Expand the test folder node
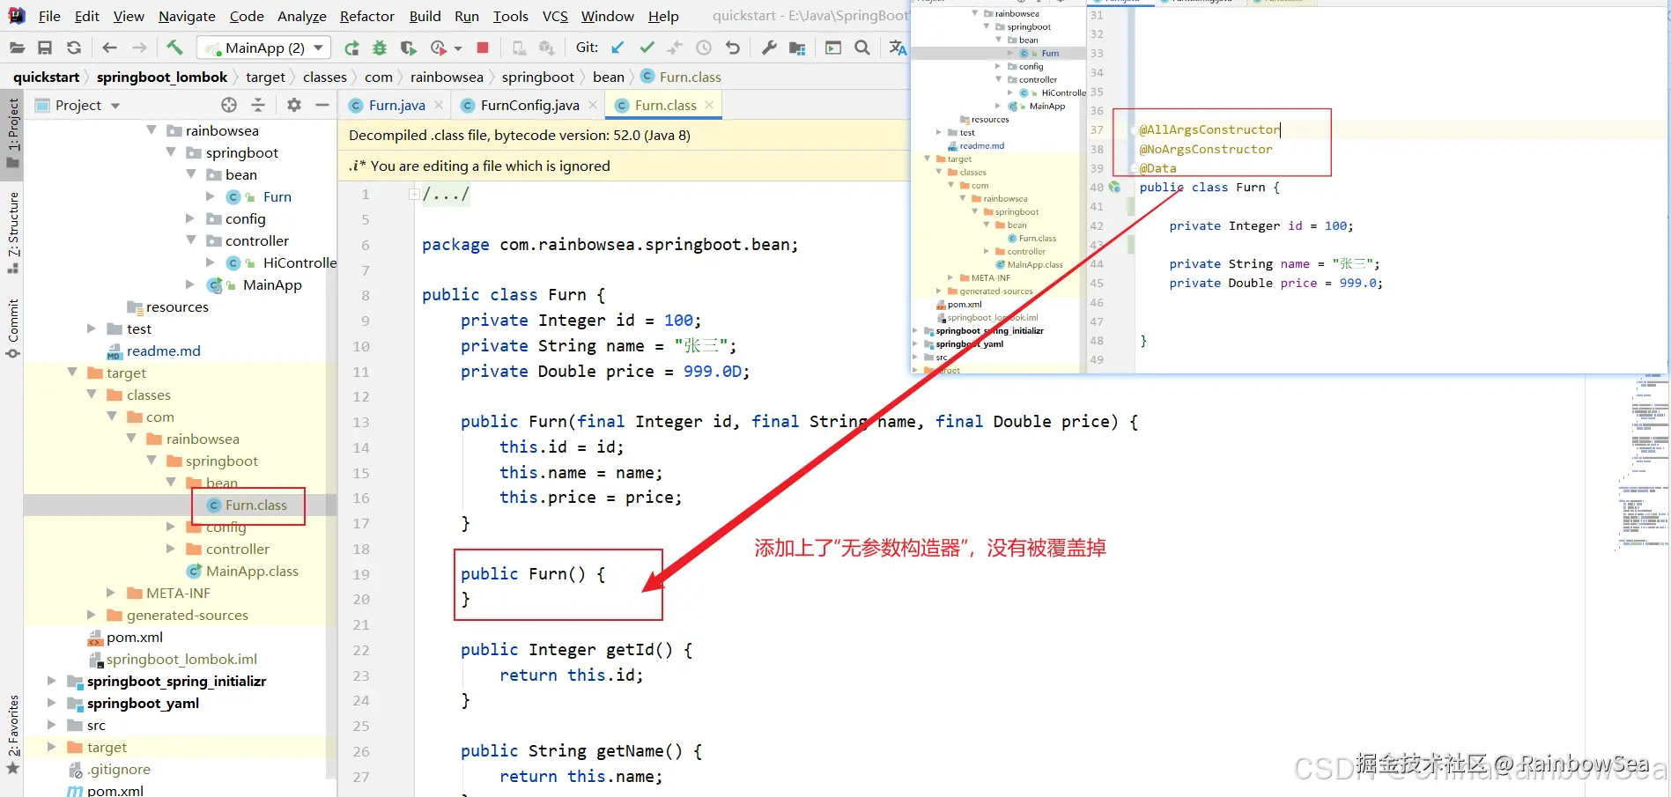The height and width of the screenshot is (797, 1671). [92, 328]
